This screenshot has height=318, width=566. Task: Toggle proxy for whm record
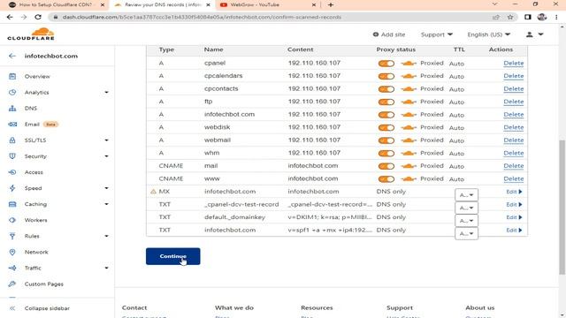[x=386, y=153]
